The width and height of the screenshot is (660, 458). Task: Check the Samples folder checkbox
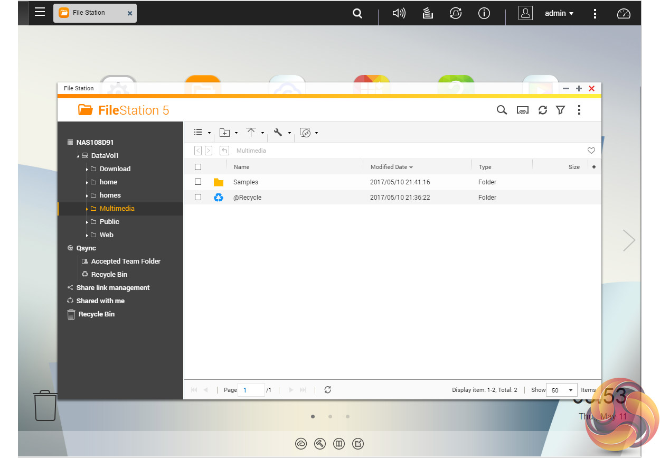(x=198, y=182)
